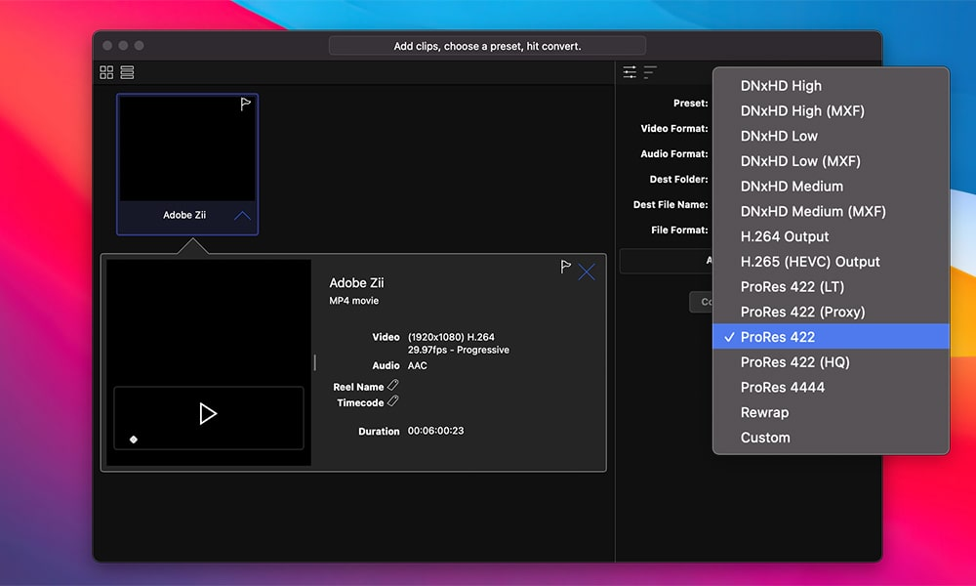Toggle flag on Adobe Zii thumbnail

246,105
